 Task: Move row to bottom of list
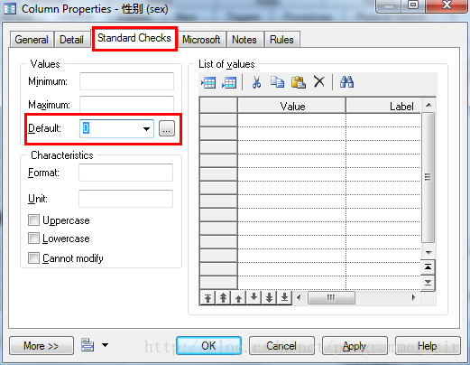pos(284,297)
